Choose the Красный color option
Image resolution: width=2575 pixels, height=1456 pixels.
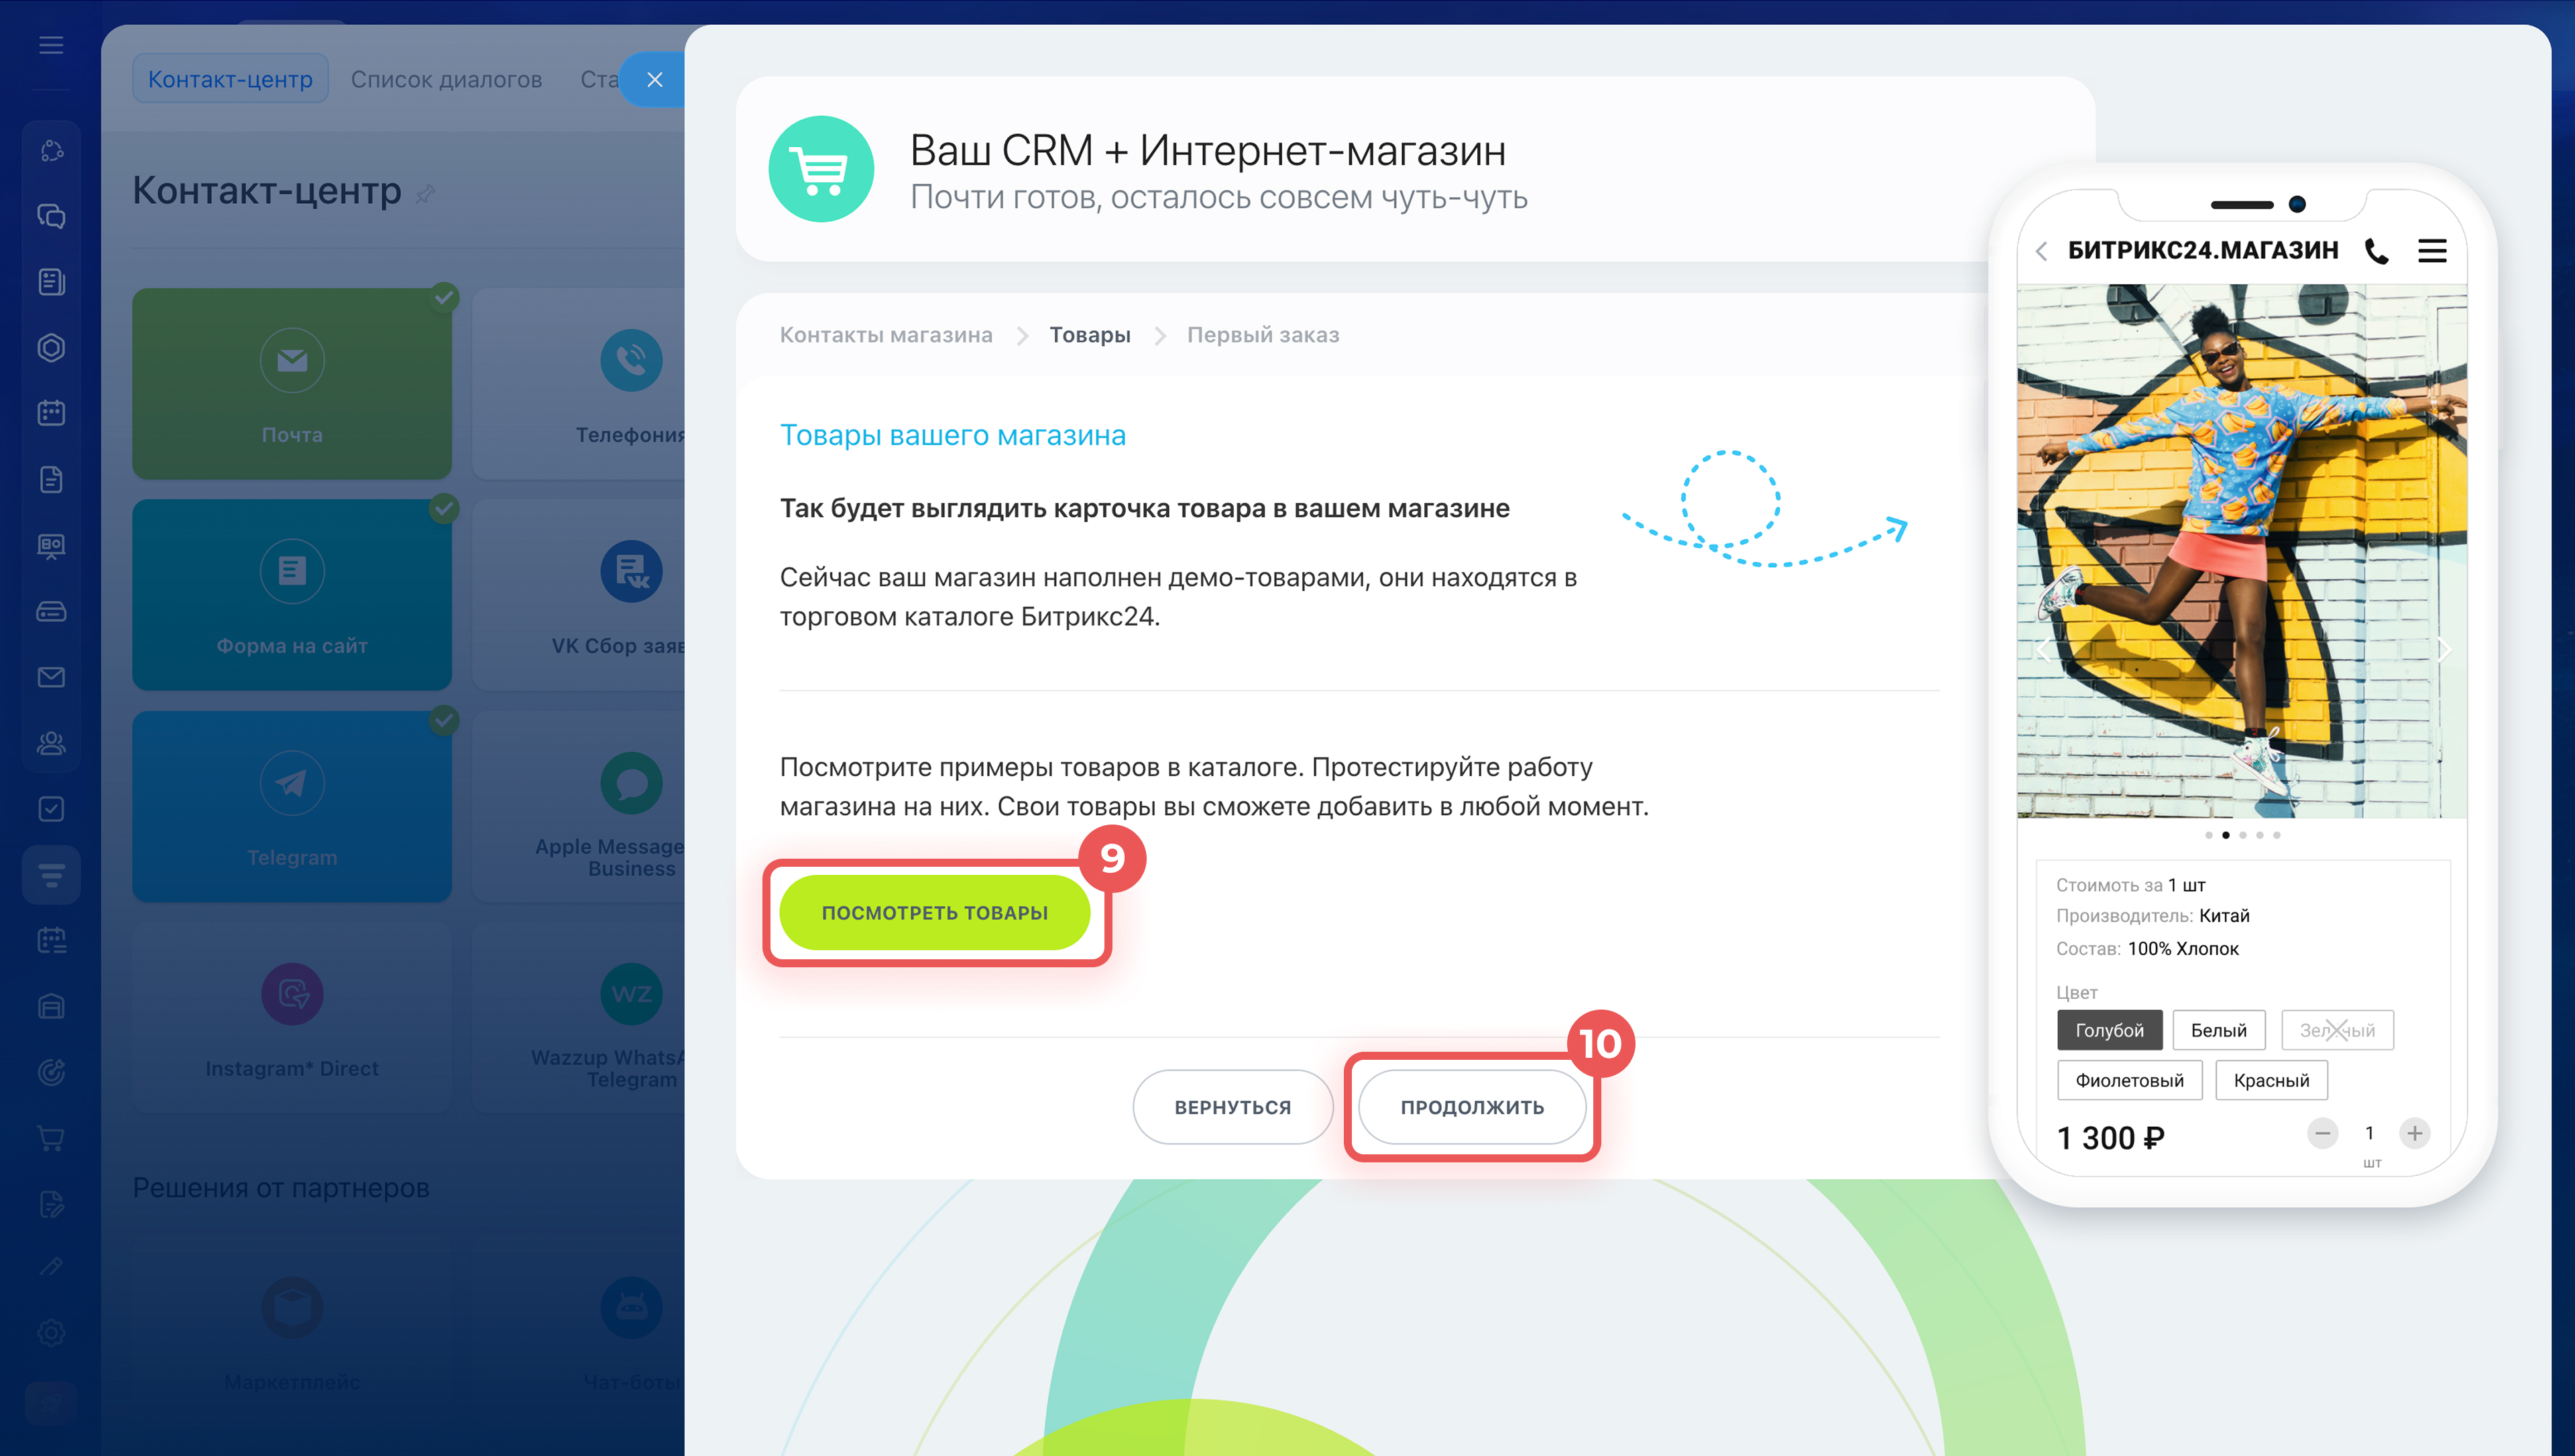[x=2271, y=1080]
